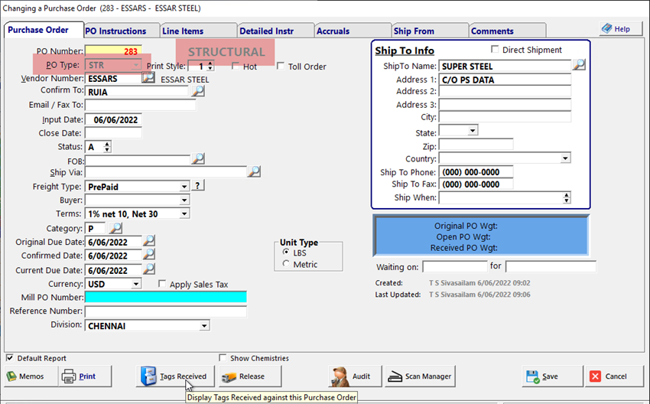Adjust Print Style spinner arrows

(210, 66)
